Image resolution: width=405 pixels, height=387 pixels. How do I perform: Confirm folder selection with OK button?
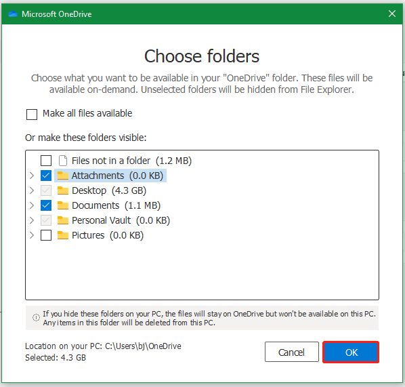coord(351,352)
